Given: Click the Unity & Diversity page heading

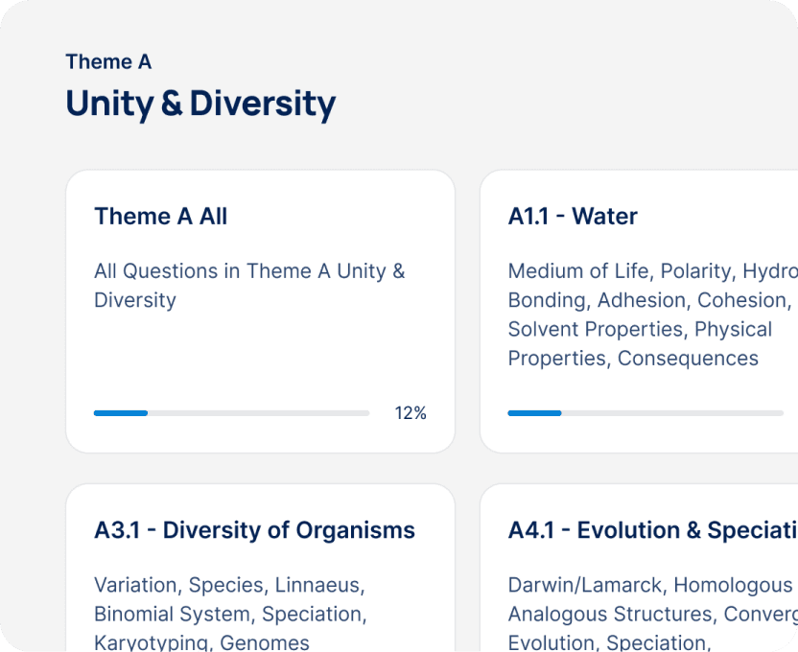Looking at the screenshot, I should [x=200, y=104].
